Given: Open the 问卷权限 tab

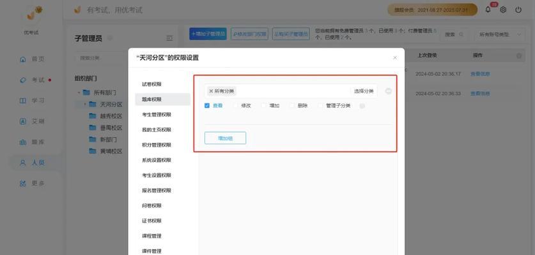Looking at the screenshot, I should [x=162, y=206].
